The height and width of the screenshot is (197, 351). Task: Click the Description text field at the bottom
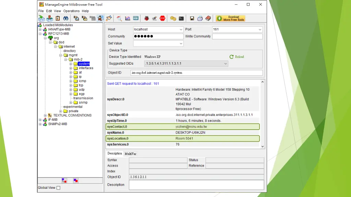click(x=196, y=185)
